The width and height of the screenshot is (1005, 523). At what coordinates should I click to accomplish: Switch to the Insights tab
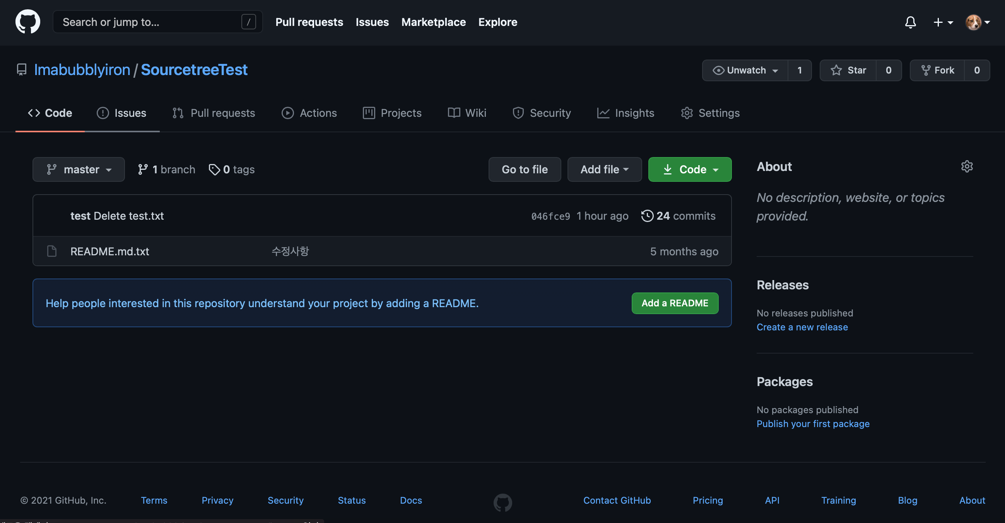click(x=626, y=113)
